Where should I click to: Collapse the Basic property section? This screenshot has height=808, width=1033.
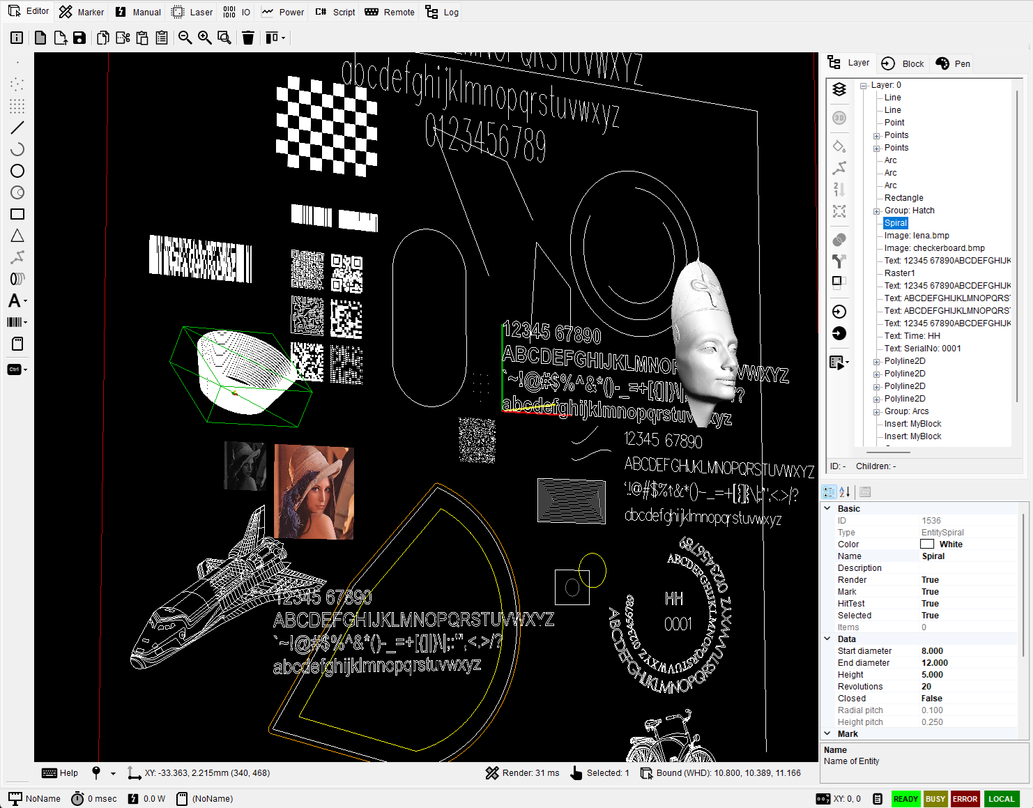tap(827, 508)
